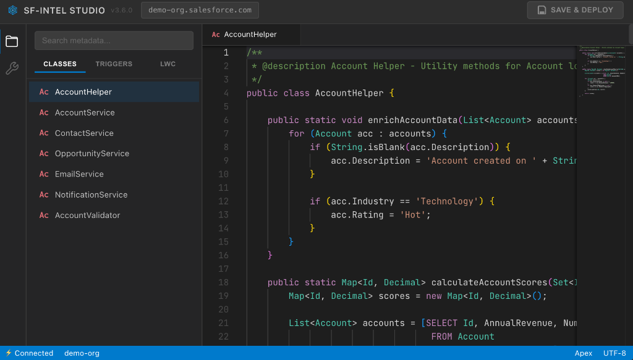Expand the TRIGGERS section
Viewport: 633px width, 360px height.
point(113,64)
